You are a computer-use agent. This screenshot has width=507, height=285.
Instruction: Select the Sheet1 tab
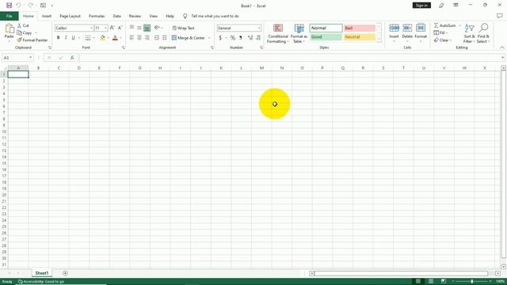click(42, 273)
